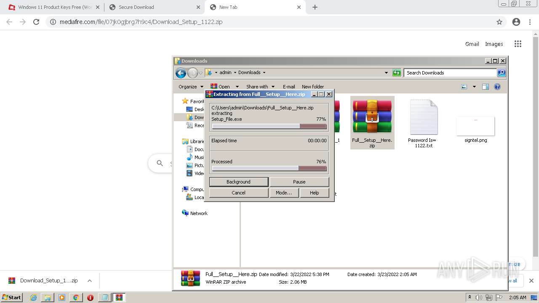Open the Organize menu
This screenshot has width=539, height=303.
(x=191, y=87)
